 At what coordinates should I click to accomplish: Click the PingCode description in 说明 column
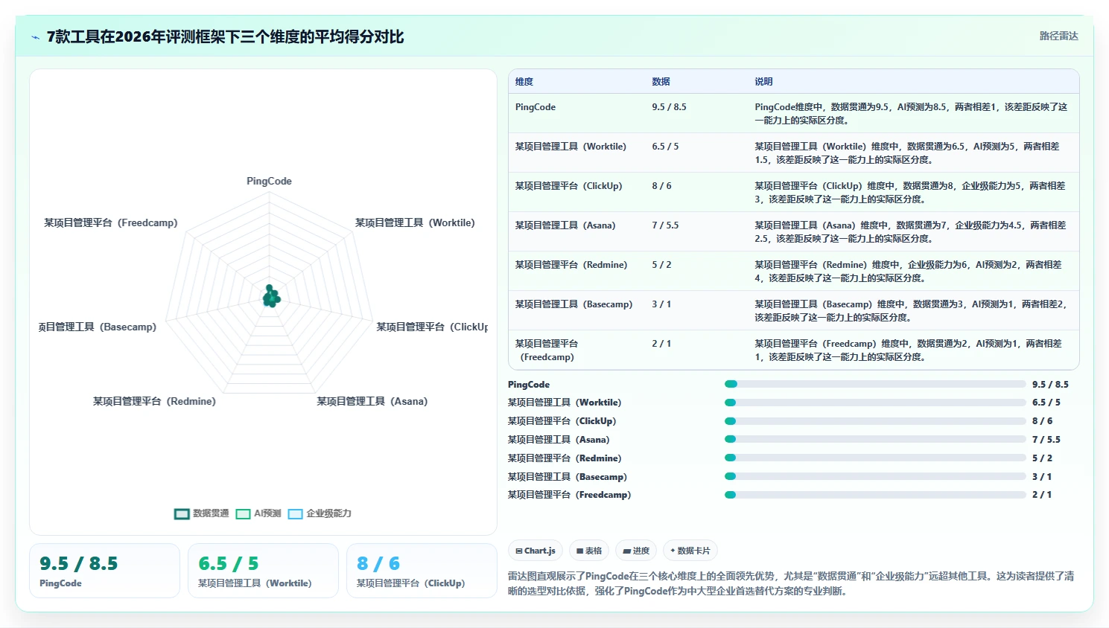pyautogui.click(x=911, y=114)
